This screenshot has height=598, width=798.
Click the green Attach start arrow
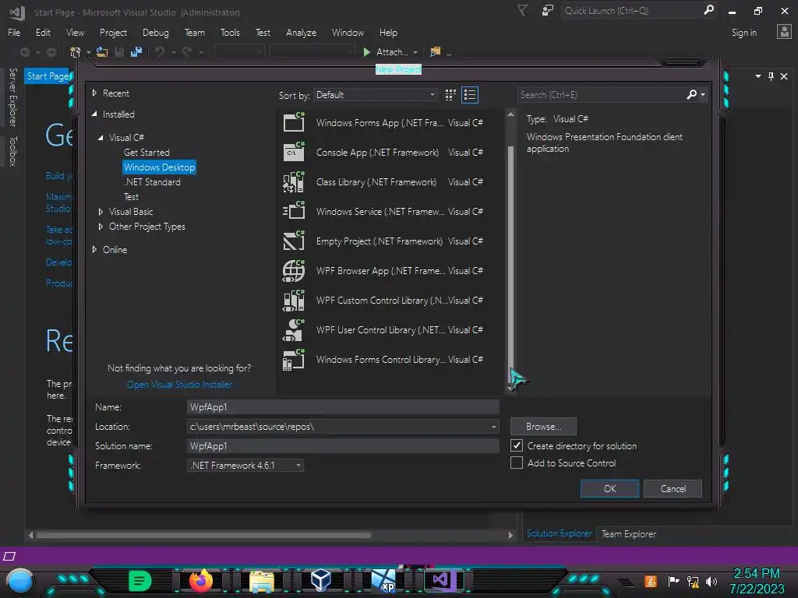[x=366, y=52]
